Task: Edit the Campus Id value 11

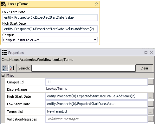Action: pos(96,82)
